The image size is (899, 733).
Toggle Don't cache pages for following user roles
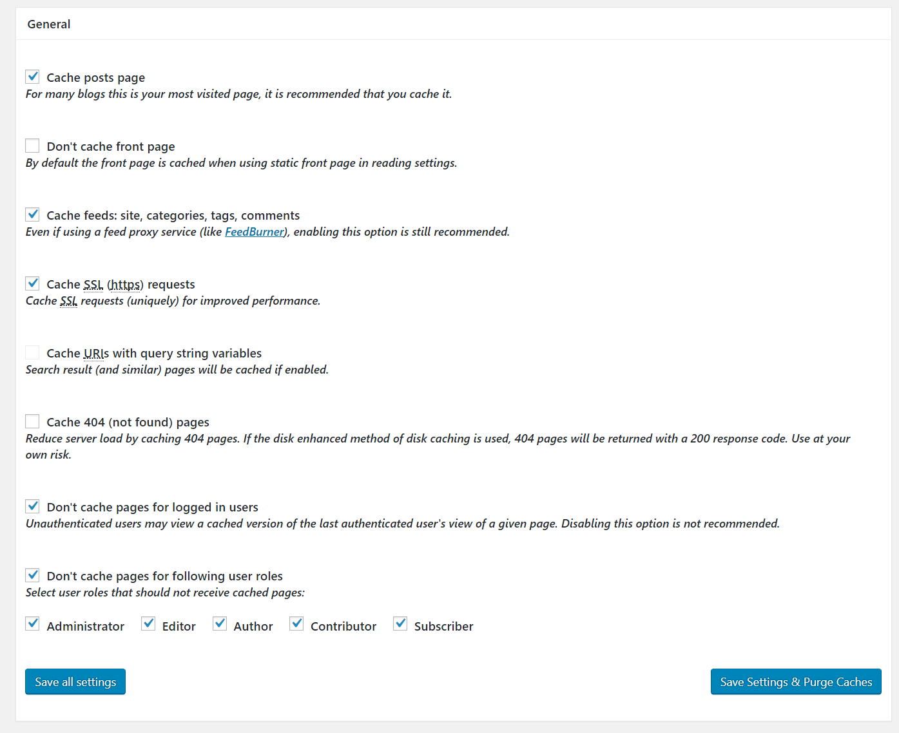(32, 575)
